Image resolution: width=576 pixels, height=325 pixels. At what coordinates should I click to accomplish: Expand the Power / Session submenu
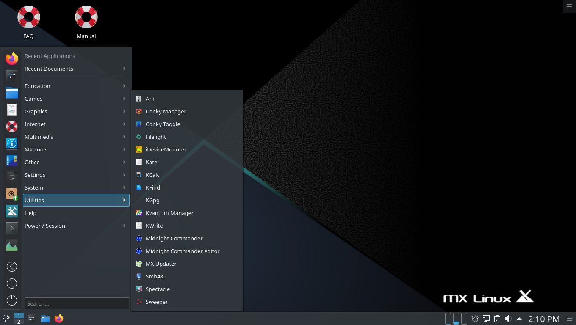tap(76, 226)
